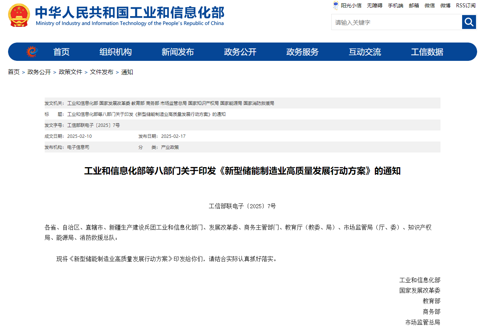
Task: Switch to 手机端 mobile version
Action: click(395, 5)
